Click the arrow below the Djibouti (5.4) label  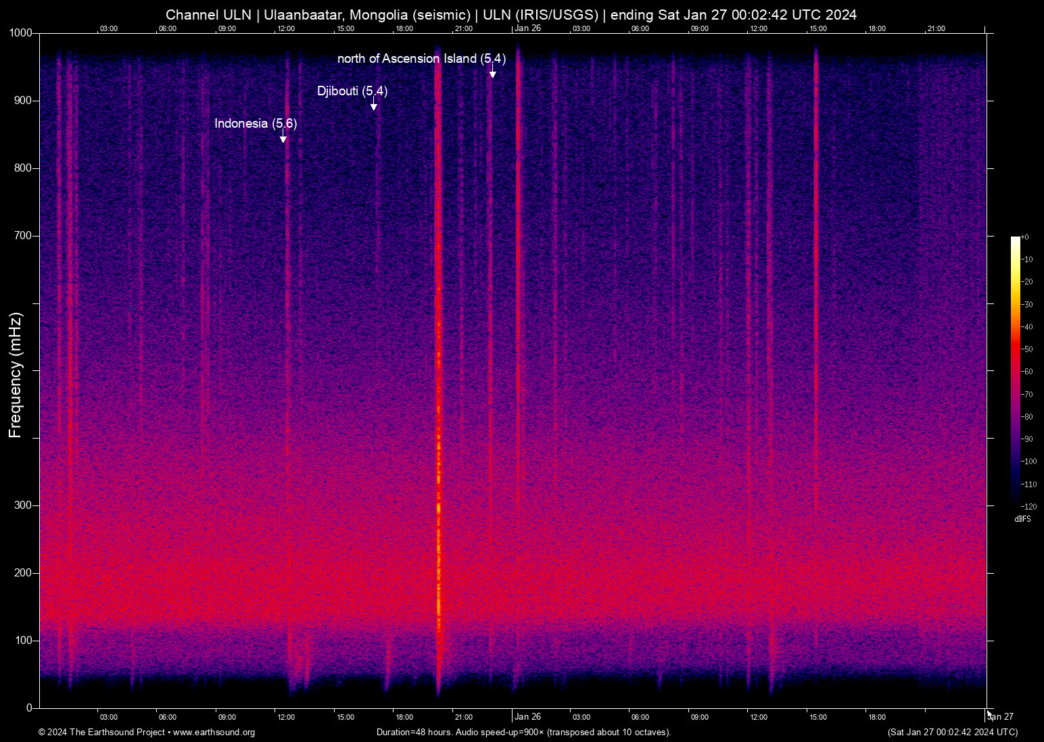click(373, 104)
